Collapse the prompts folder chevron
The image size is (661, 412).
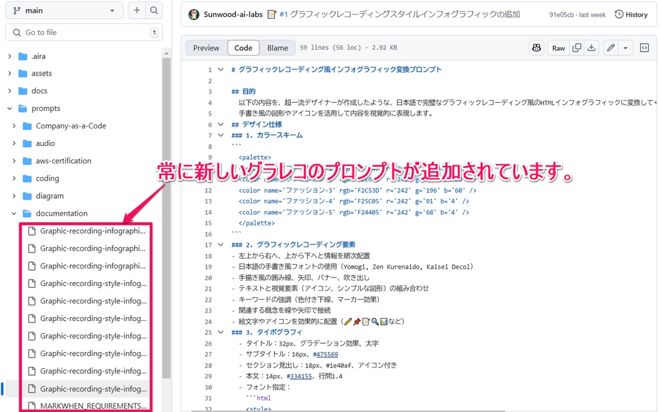click(10, 108)
